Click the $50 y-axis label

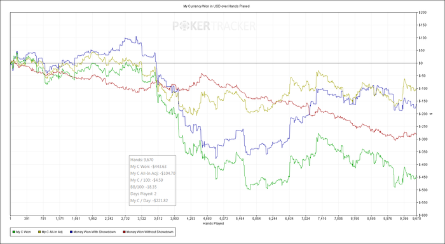point(421,51)
